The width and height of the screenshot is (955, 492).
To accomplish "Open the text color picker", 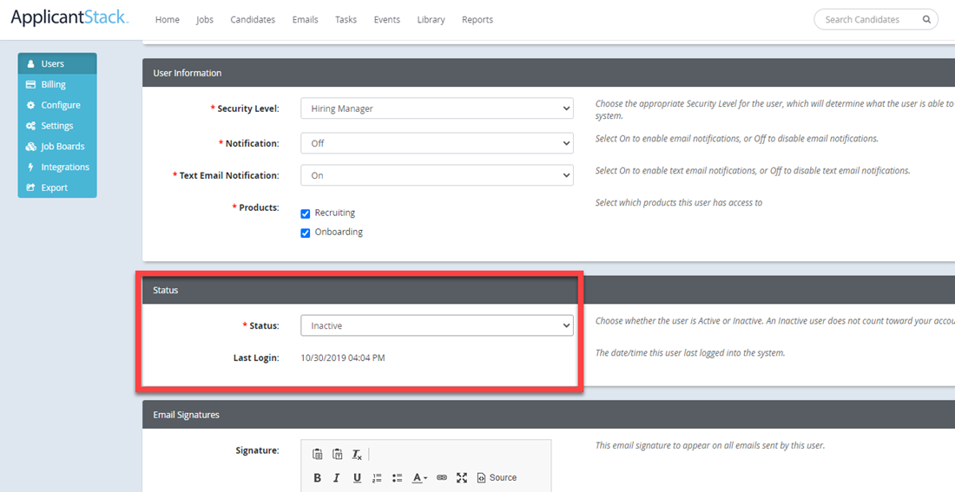I will coord(419,478).
